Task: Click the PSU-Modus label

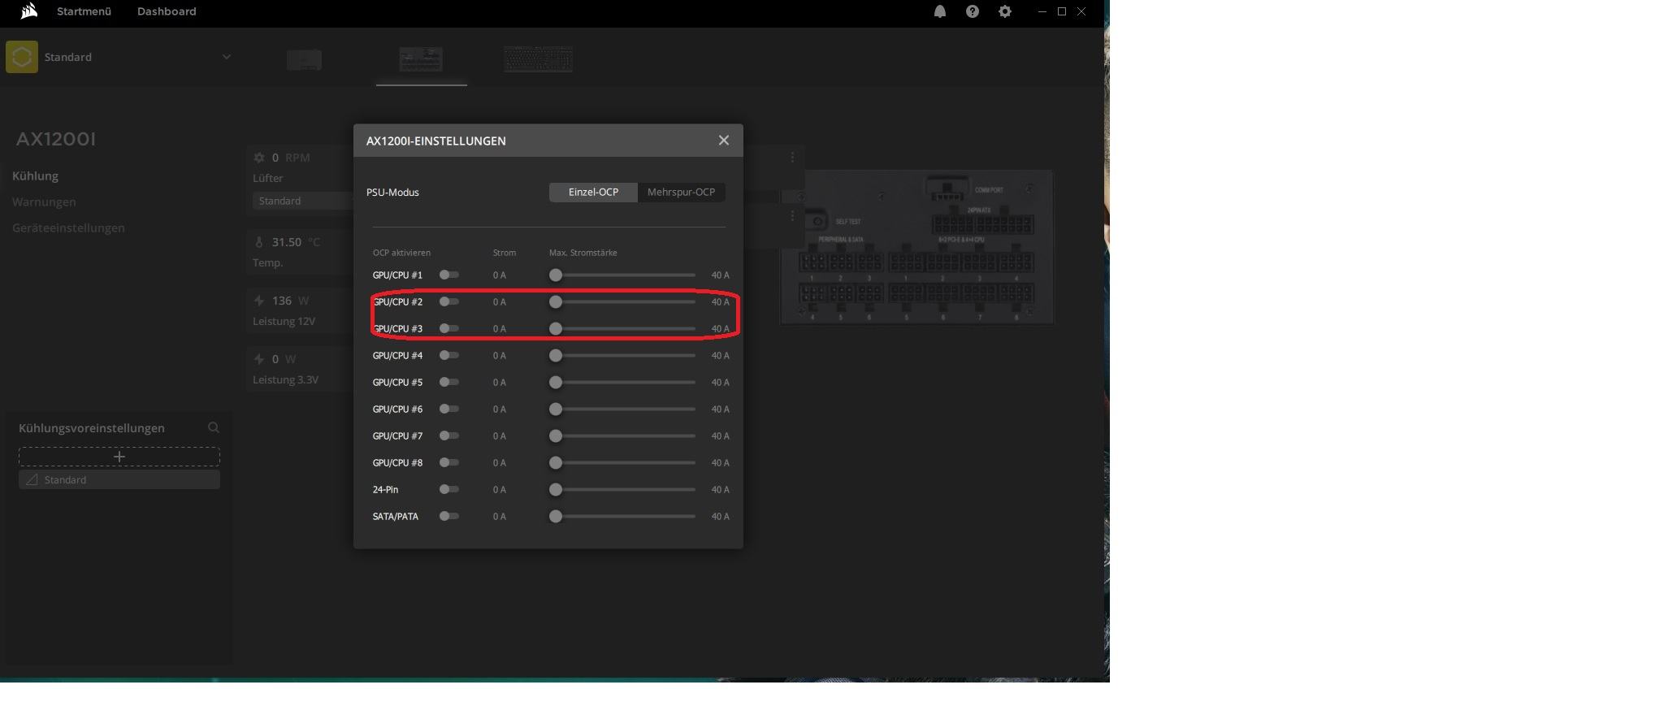Action: (x=392, y=193)
